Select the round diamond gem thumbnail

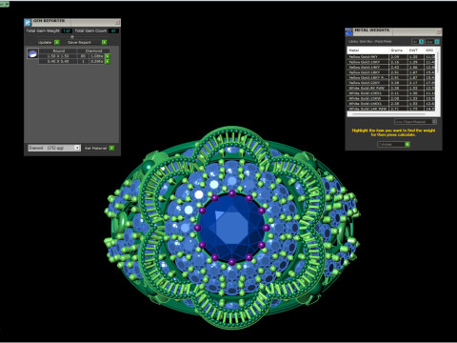coord(32,53)
